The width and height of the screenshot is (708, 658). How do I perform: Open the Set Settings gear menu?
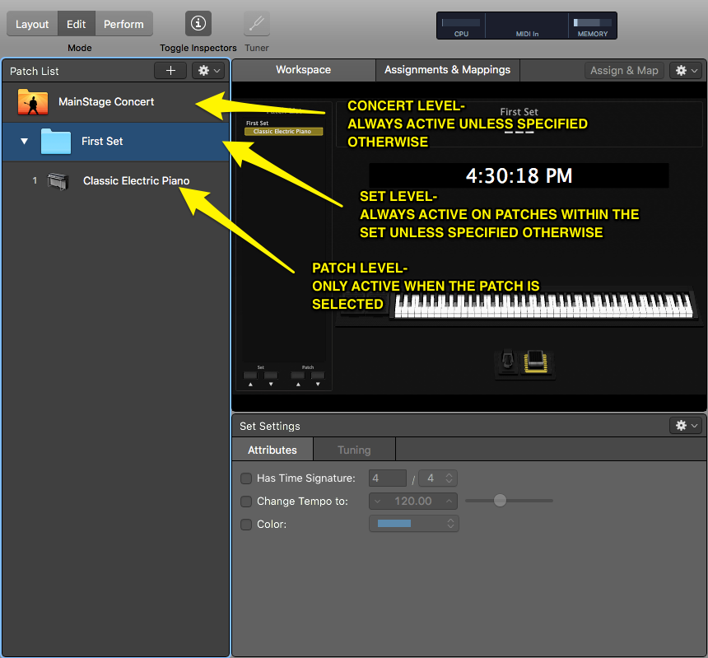(x=686, y=426)
